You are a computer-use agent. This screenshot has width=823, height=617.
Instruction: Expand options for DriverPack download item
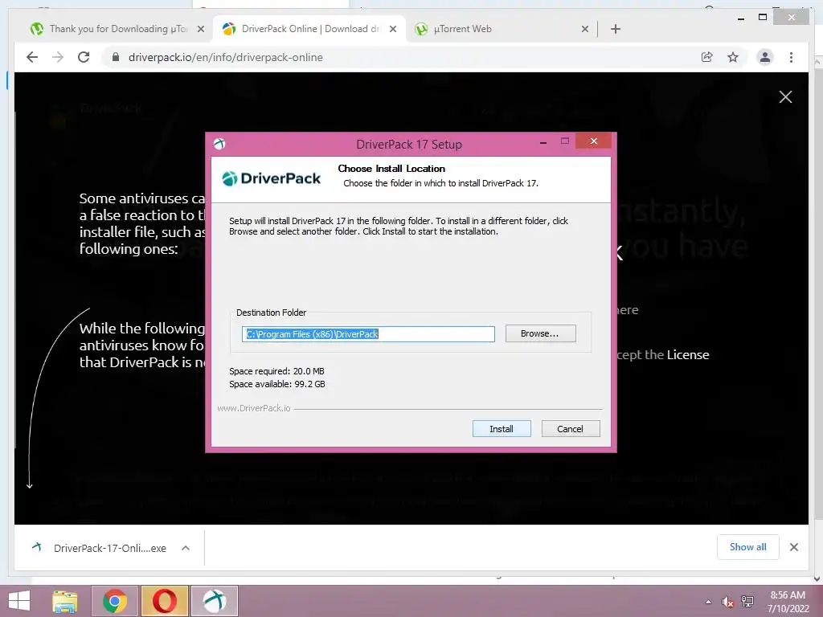point(186,548)
